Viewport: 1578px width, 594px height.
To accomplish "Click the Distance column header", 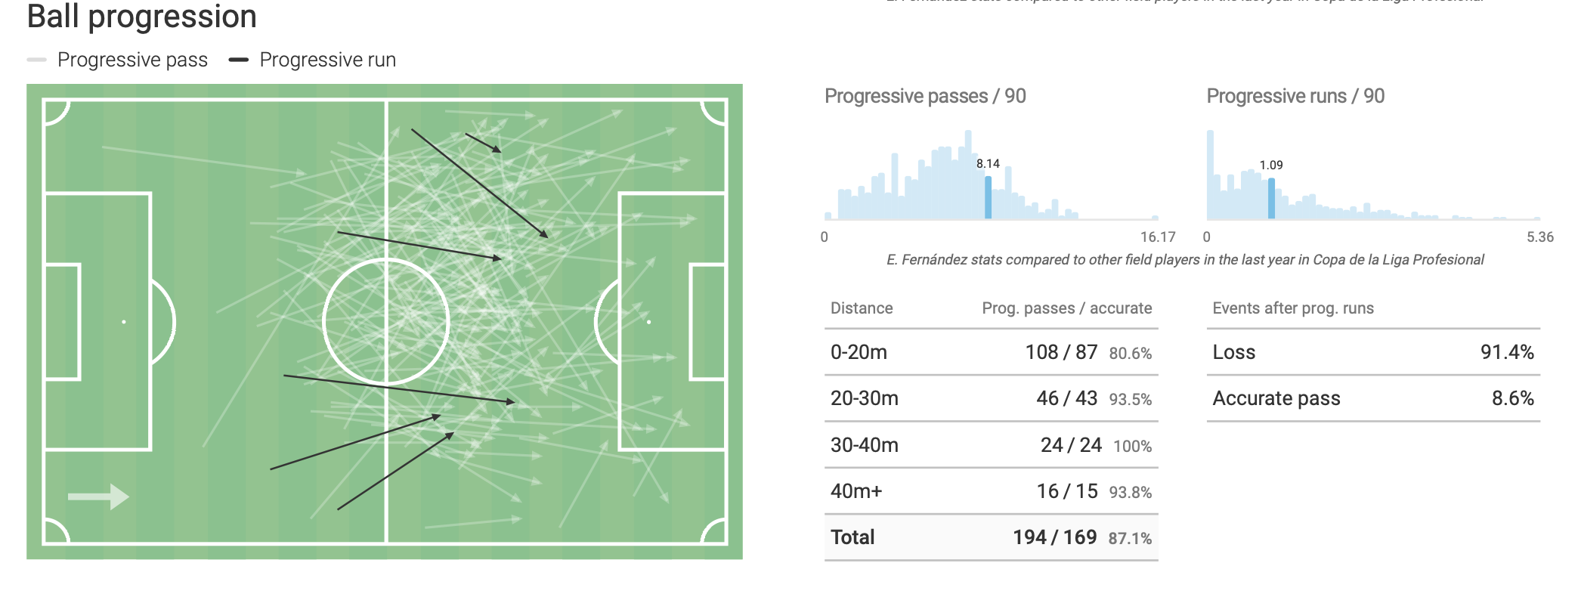I will coord(862,308).
